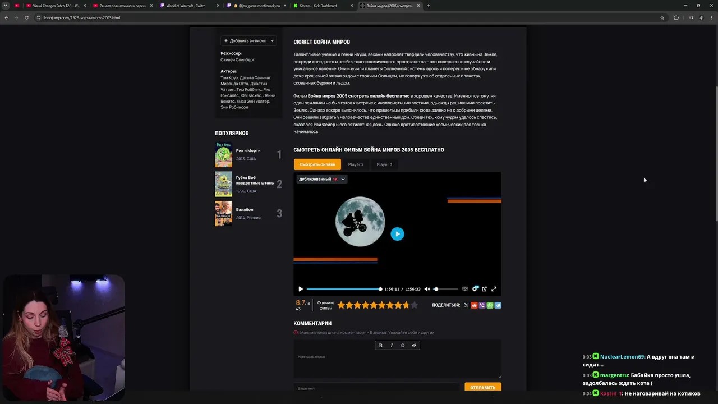Apply bold formatting to the comment
Image resolution: width=718 pixels, height=404 pixels.
click(x=380, y=345)
